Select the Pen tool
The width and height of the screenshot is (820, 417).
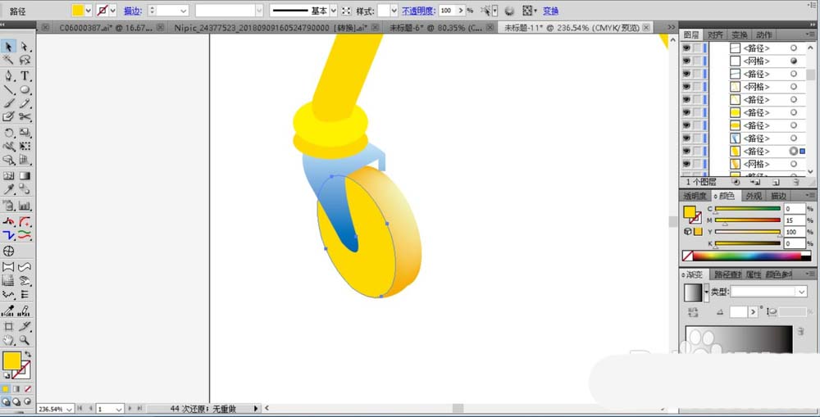point(8,75)
